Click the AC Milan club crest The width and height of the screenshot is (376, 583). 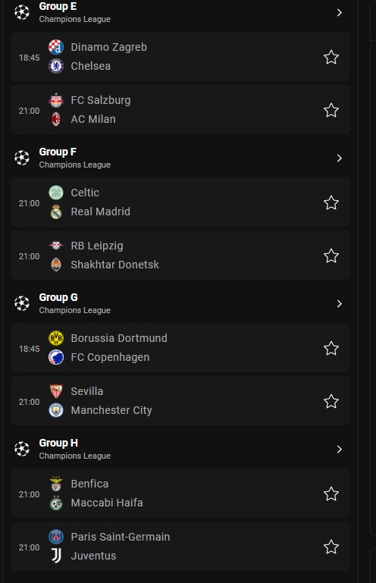click(56, 119)
